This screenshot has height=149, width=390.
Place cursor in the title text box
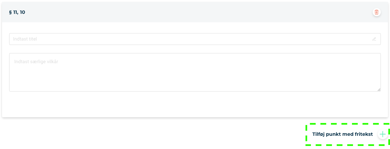195,39
